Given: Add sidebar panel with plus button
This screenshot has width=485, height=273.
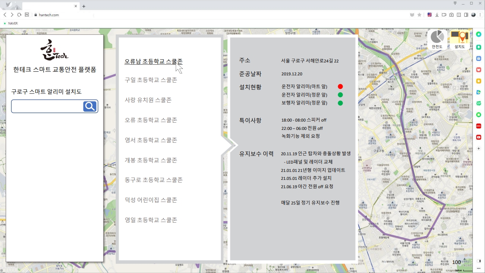Looking at the screenshot, I should 479,148.
